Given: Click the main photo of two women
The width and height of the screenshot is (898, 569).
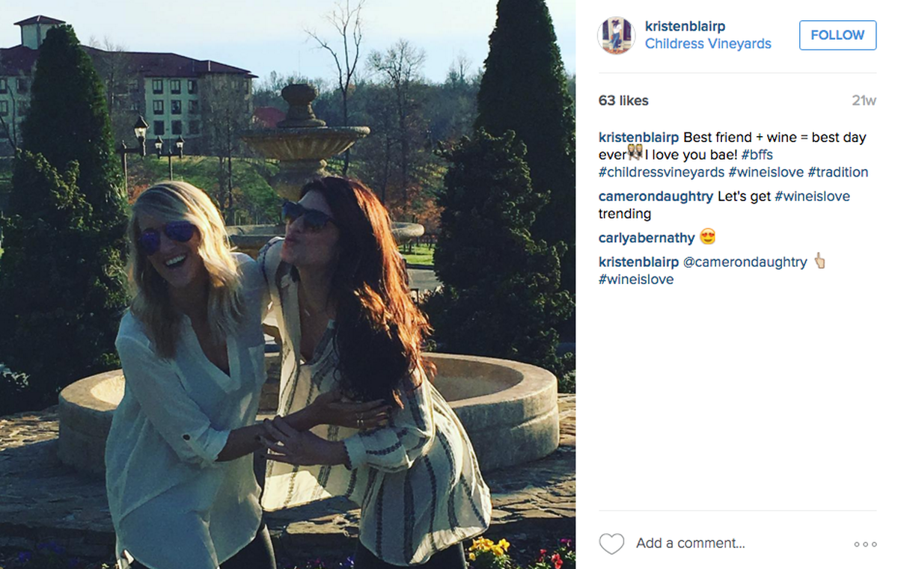Looking at the screenshot, I should (287, 284).
